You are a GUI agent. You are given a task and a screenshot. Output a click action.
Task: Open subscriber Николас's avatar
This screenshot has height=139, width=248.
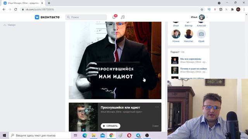[189, 34]
